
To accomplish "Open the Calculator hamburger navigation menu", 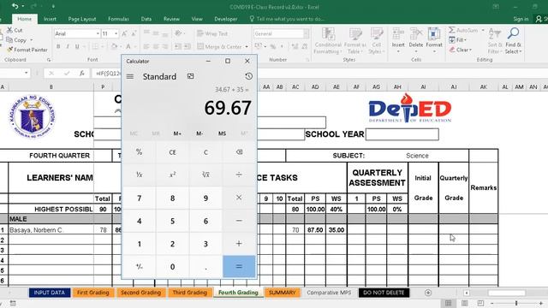I will coord(130,76).
